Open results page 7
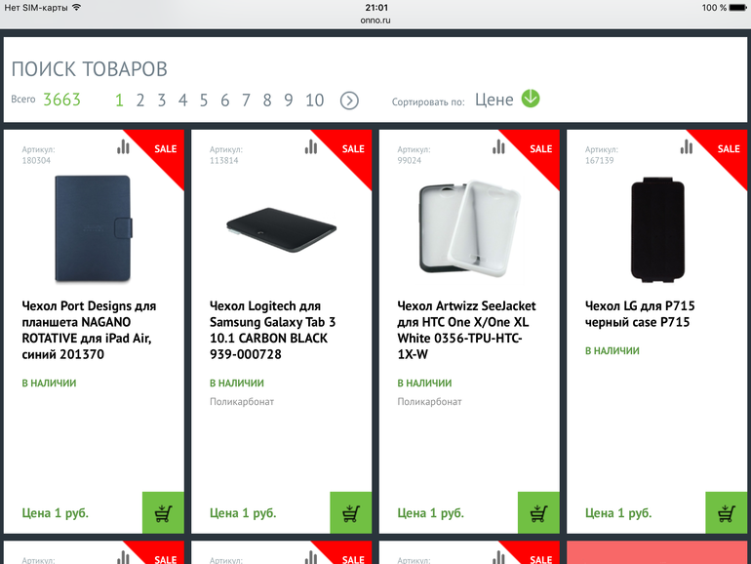 tap(246, 101)
